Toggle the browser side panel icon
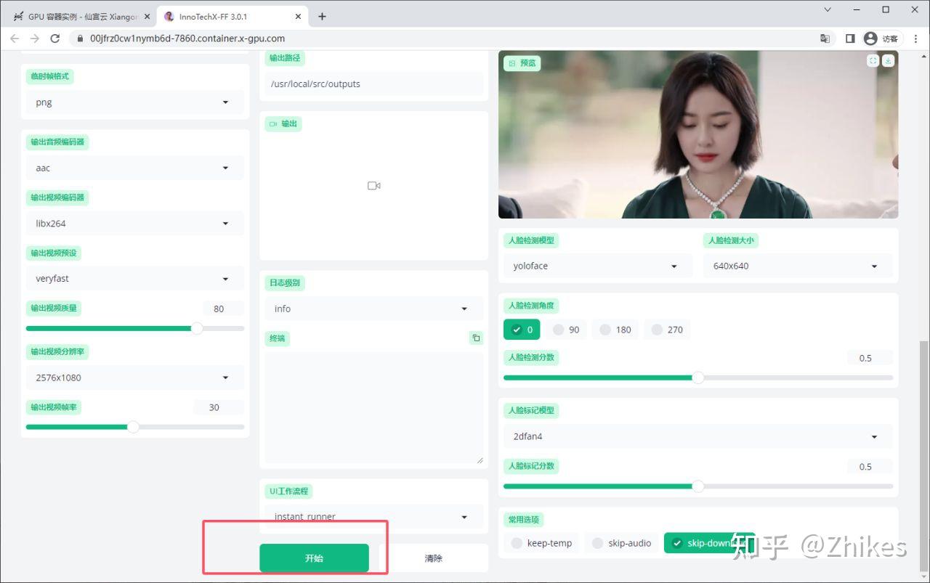 tap(849, 38)
